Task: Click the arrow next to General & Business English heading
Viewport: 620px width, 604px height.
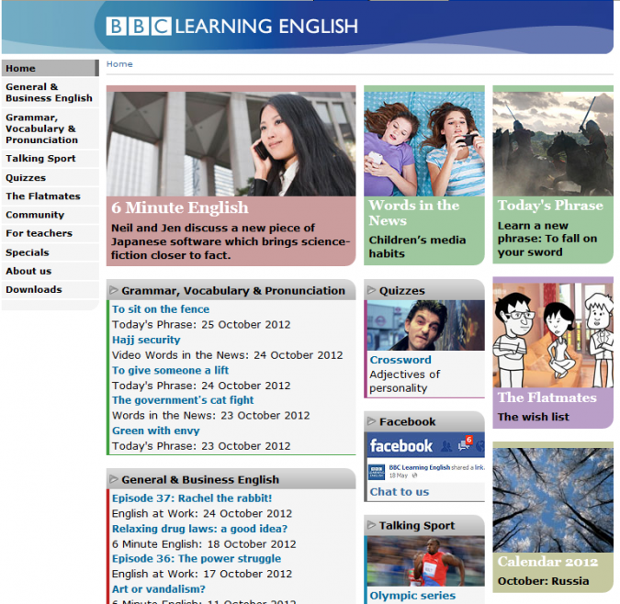Action: (x=114, y=479)
